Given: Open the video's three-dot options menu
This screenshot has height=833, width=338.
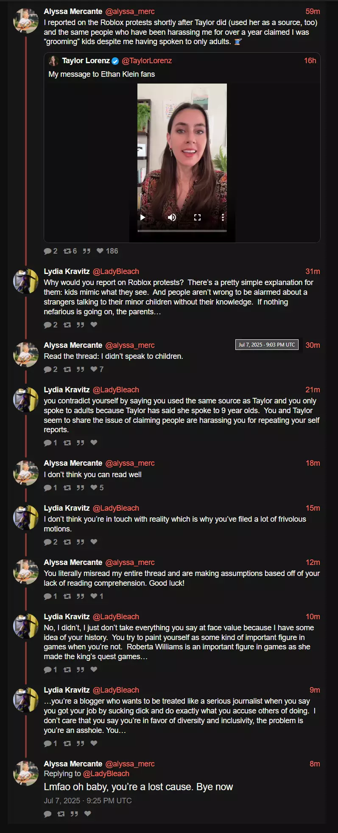Looking at the screenshot, I should tap(223, 217).
